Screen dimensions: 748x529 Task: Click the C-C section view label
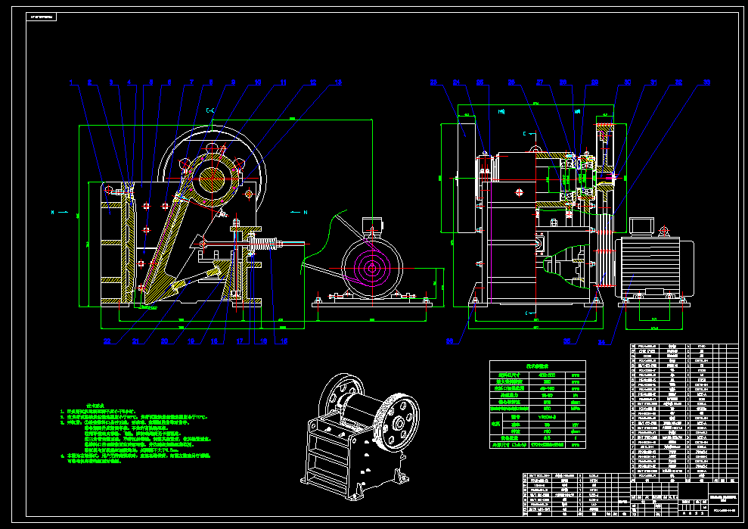210,110
